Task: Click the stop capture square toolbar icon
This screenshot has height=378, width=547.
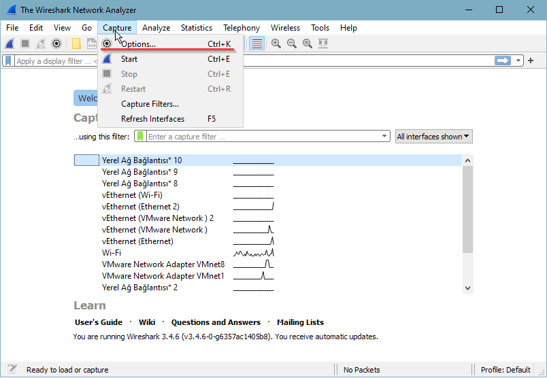Action: tap(25, 44)
